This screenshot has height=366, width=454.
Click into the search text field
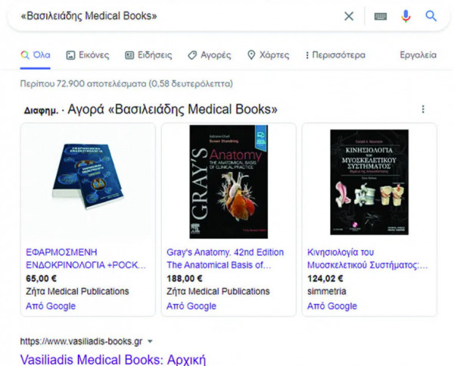(x=174, y=16)
